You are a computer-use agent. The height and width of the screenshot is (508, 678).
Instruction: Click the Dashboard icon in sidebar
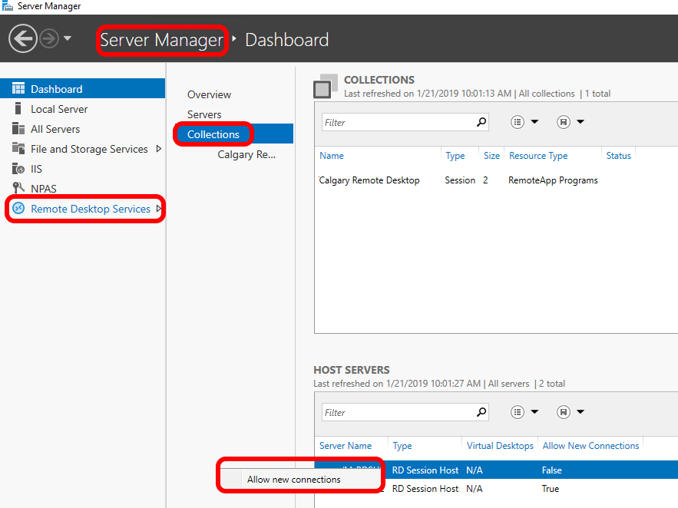pos(18,89)
